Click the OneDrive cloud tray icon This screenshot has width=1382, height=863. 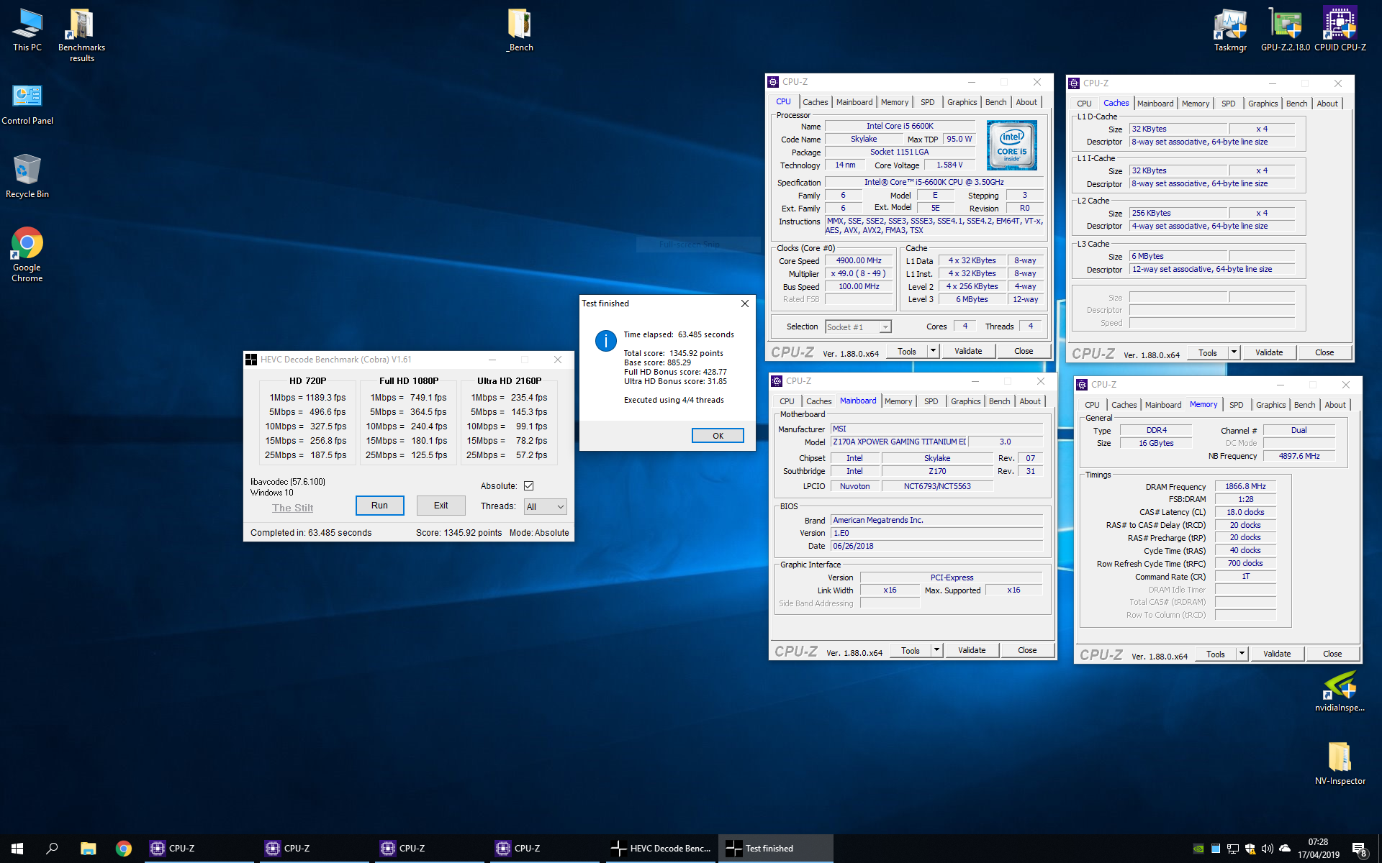click(1285, 849)
